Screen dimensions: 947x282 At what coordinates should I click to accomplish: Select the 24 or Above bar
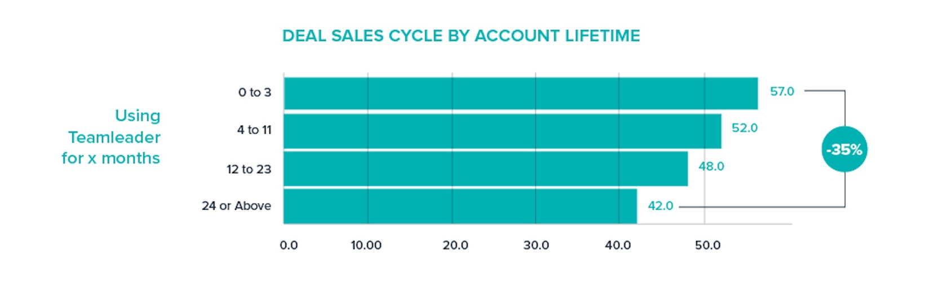pos(460,206)
